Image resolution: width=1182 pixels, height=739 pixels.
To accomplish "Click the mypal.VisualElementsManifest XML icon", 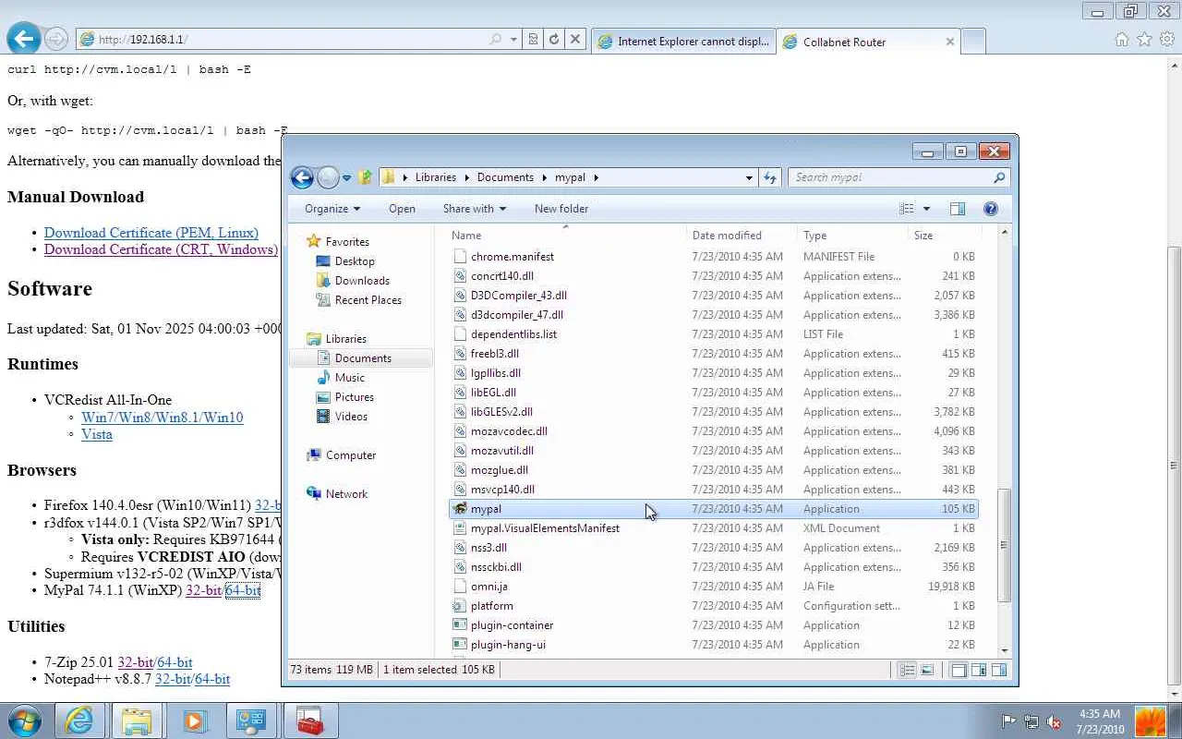I will pos(460,528).
